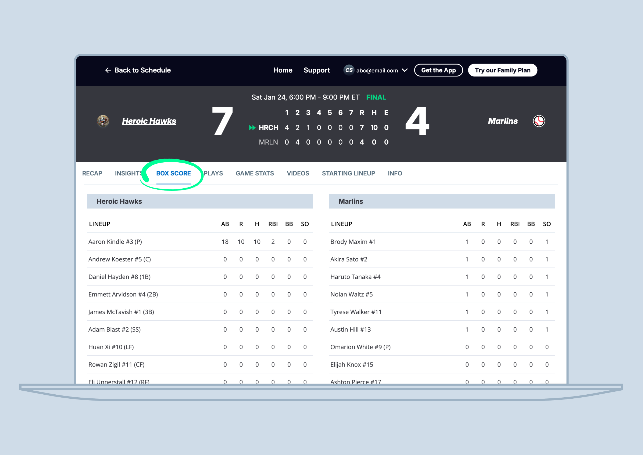This screenshot has height=455, width=643.
Task: Open the Heroic Hawks team link
Action: 149,121
